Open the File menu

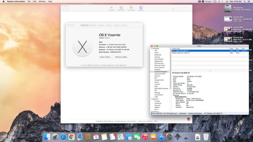click(29, 2)
